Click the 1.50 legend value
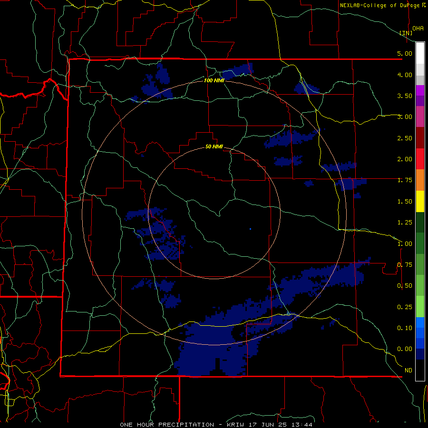 tap(405, 202)
